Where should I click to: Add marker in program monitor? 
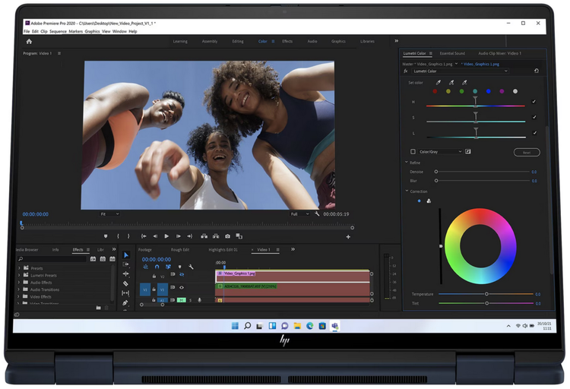106,236
